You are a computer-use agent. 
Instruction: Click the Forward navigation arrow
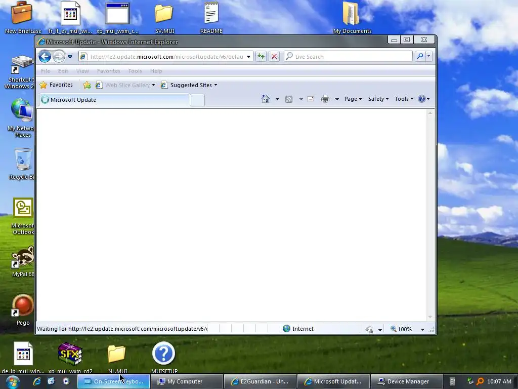(59, 57)
